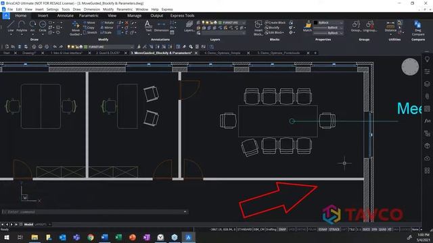Click the Insert Block tool
The height and width of the screenshot is (243, 433).
coord(258,28)
